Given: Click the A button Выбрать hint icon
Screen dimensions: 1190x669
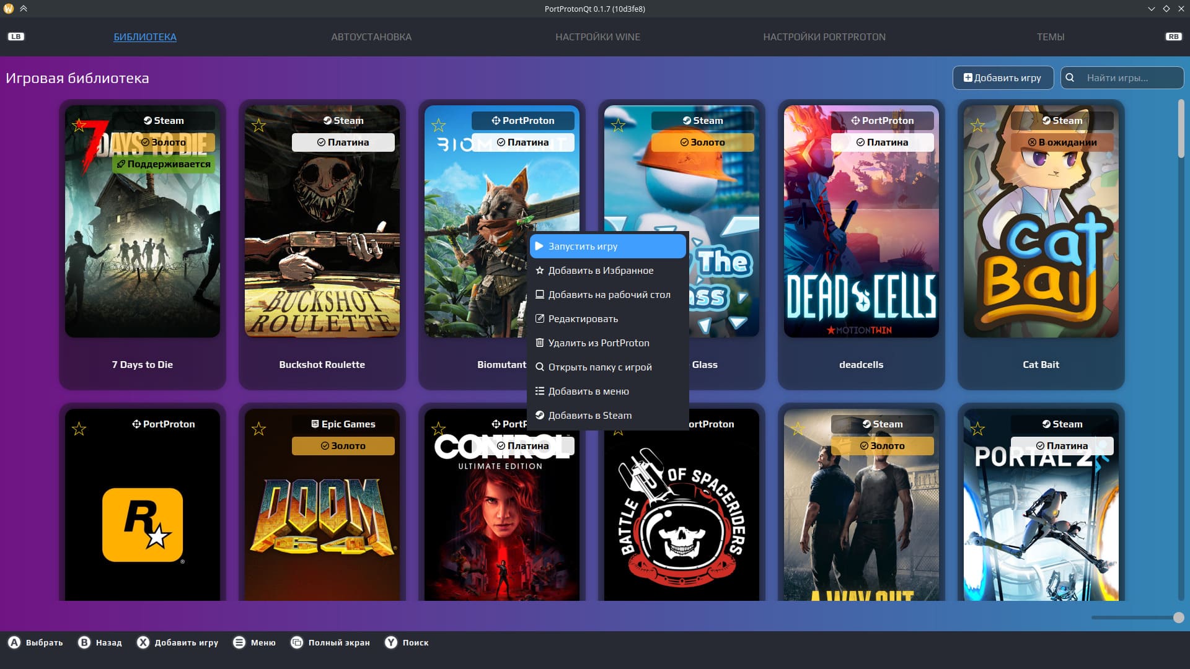Looking at the screenshot, I should (x=14, y=642).
